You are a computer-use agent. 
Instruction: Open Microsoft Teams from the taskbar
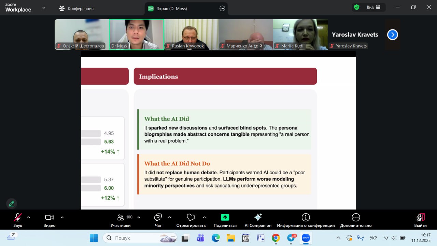(x=200, y=238)
